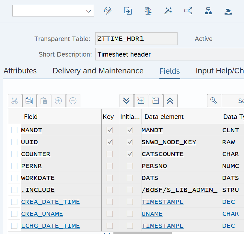Click the PERNR field name
The image size is (244, 234).
[x=31, y=166]
